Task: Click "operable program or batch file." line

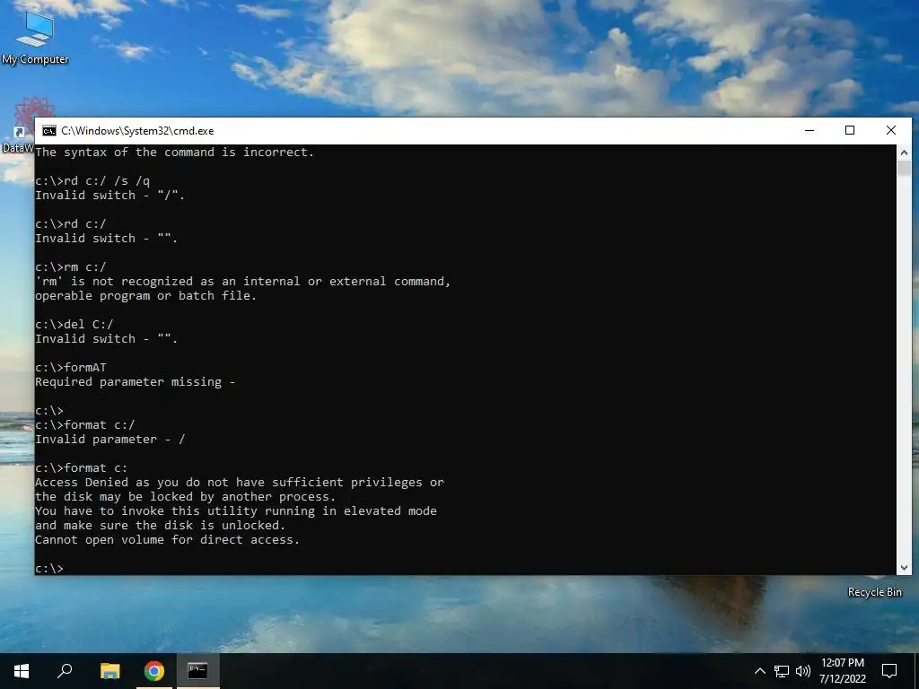Action: (x=146, y=296)
